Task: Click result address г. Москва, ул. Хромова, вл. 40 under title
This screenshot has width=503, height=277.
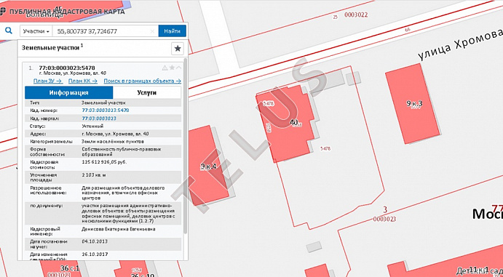Action: click(73, 73)
